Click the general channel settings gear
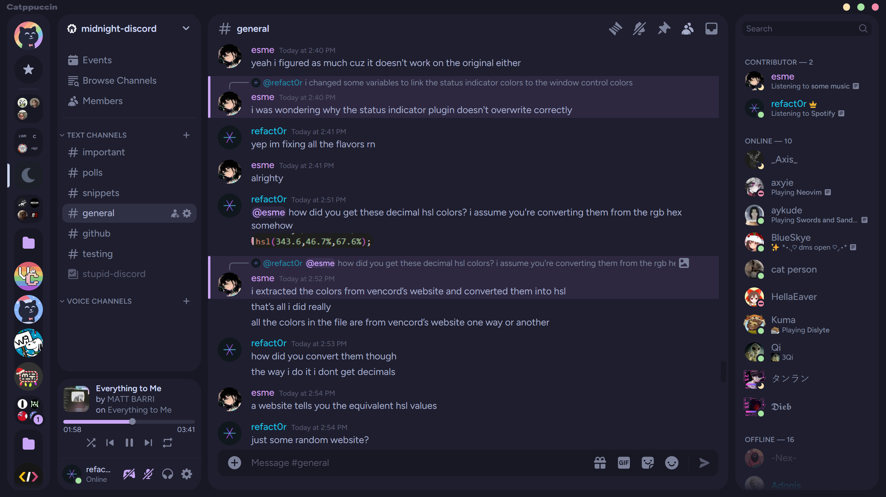Image resolution: width=886 pixels, height=497 pixels. (187, 213)
